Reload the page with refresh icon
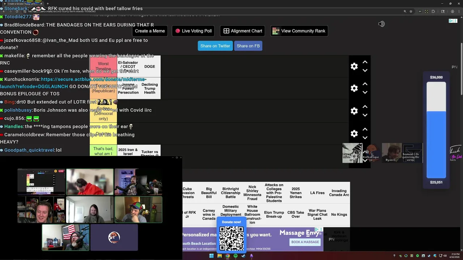The width and height of the screenshot is (463, 260). tap(17, 12)
